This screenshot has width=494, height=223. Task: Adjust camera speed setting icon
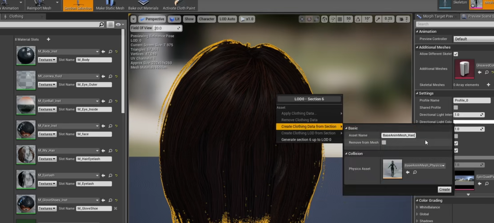[x=403, y=19]
